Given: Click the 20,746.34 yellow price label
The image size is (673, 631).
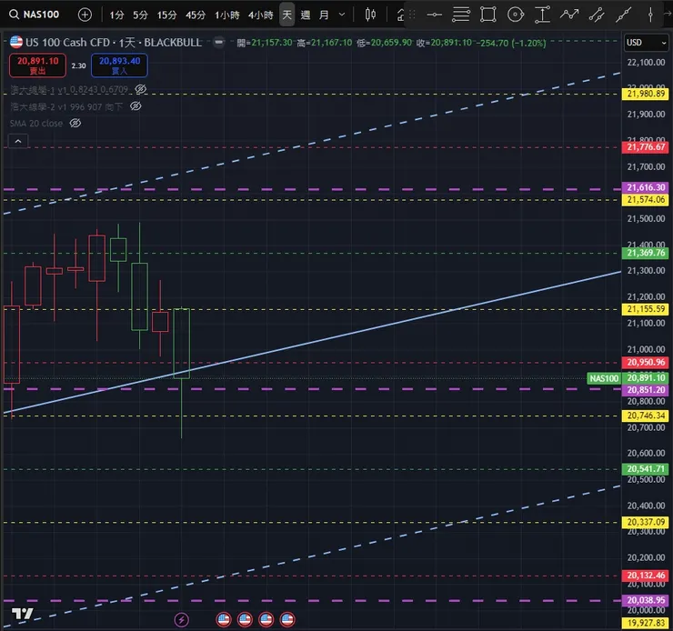Looking at the screenshot, I should coord(646,416).
